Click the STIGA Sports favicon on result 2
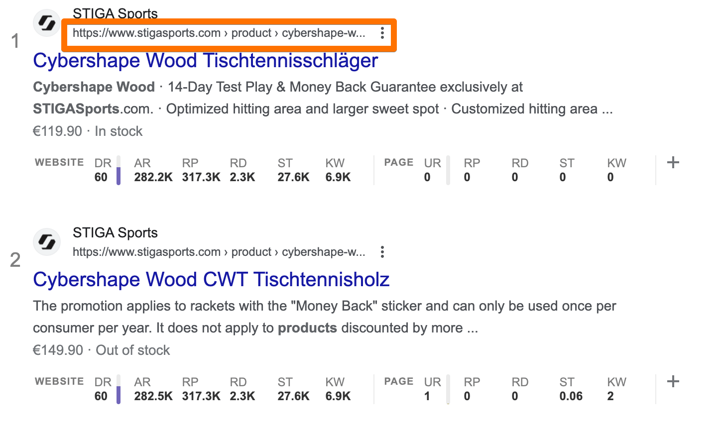 tap(46, 242)
